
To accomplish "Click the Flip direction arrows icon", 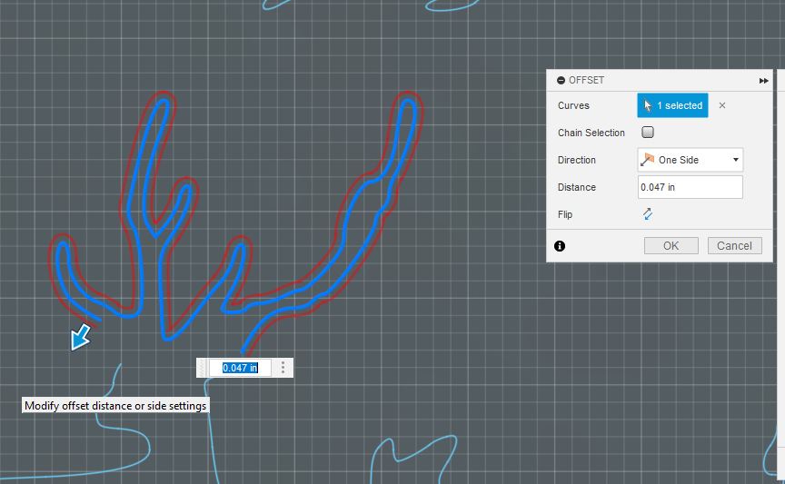I will [x=647, y=214].
